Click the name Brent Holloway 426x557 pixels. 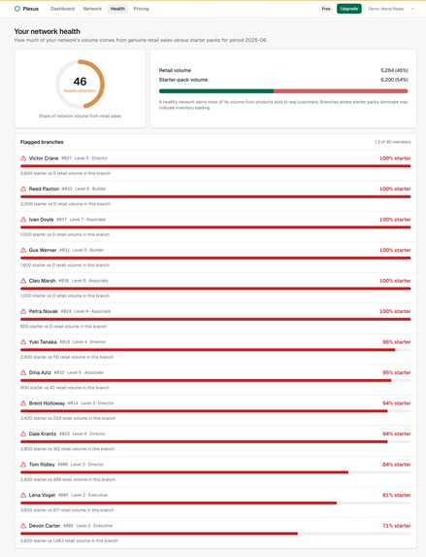tap(47, 403)
